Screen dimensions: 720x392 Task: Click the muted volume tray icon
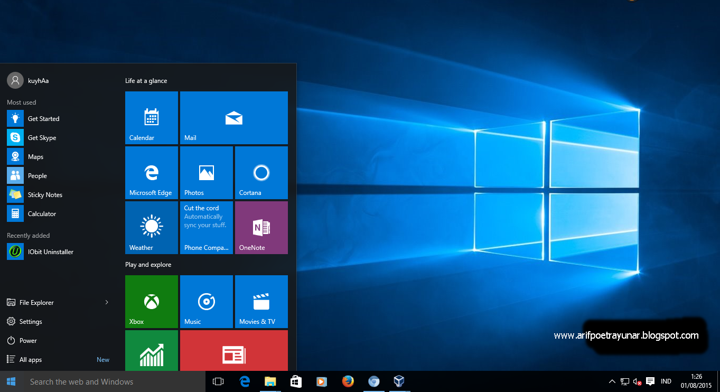pos(637,381)
